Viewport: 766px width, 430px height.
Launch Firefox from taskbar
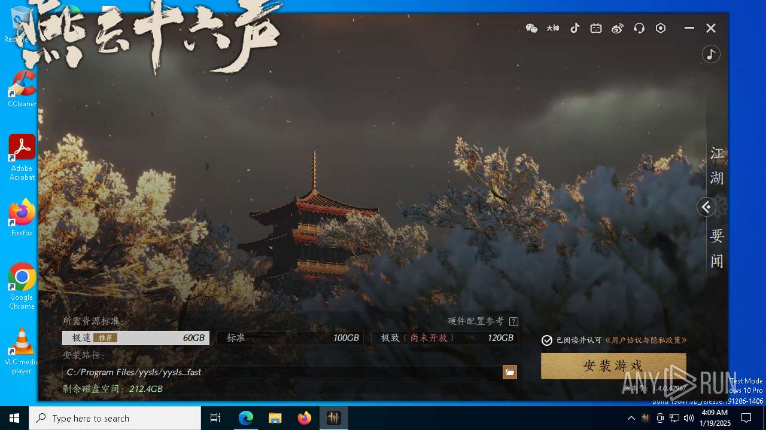tap(304, 418)
